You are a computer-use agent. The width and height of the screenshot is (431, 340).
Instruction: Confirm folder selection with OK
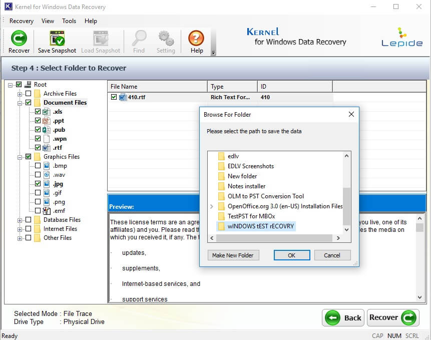(x=292, y=255)
